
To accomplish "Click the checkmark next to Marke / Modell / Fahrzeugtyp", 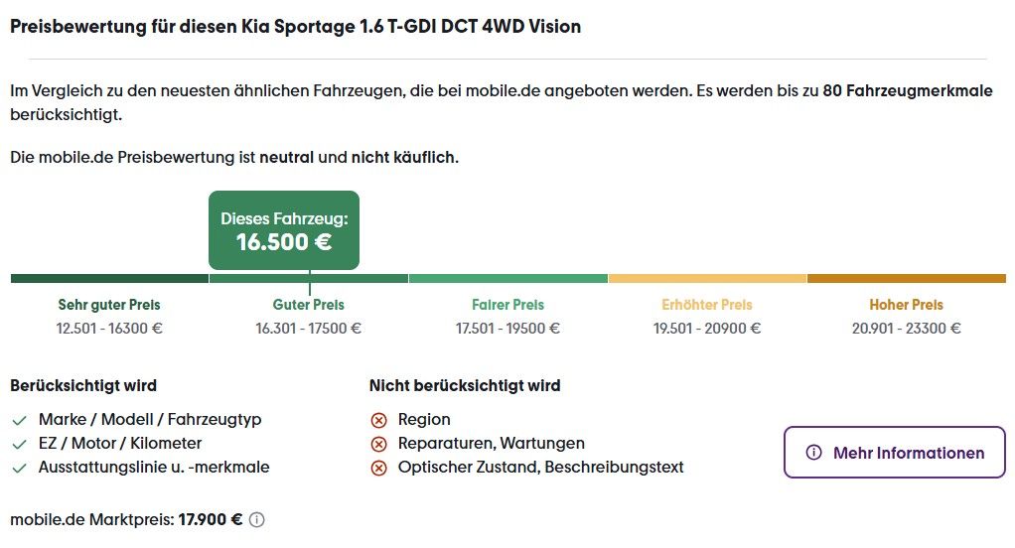I will point(19,420).
